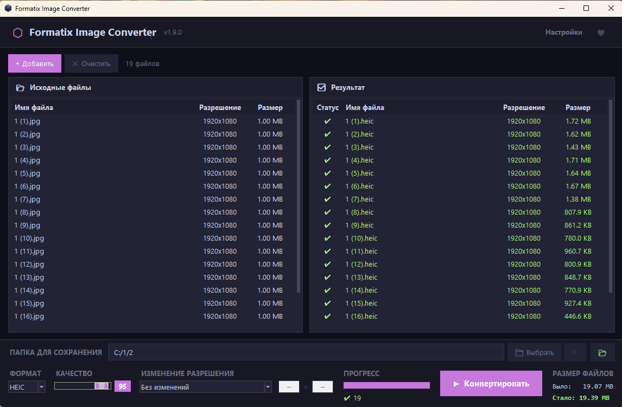Viewport: 622px width, 407px height.
Task: Select result file 1 (6).heic
Action: pos(460,186)
